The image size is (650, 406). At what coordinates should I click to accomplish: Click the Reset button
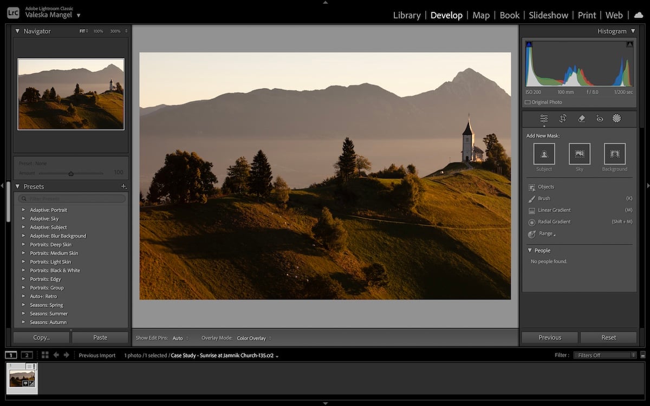(608, 337)
